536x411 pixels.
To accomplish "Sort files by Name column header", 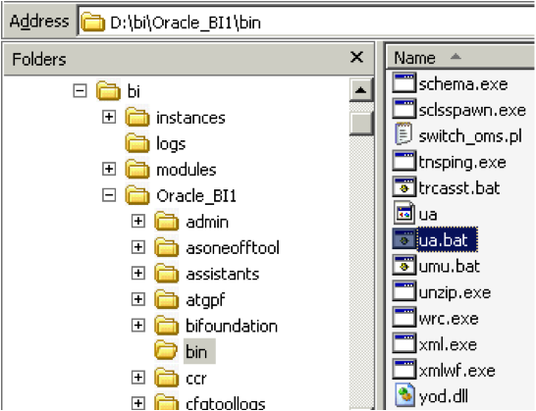I will click(460, 58).
